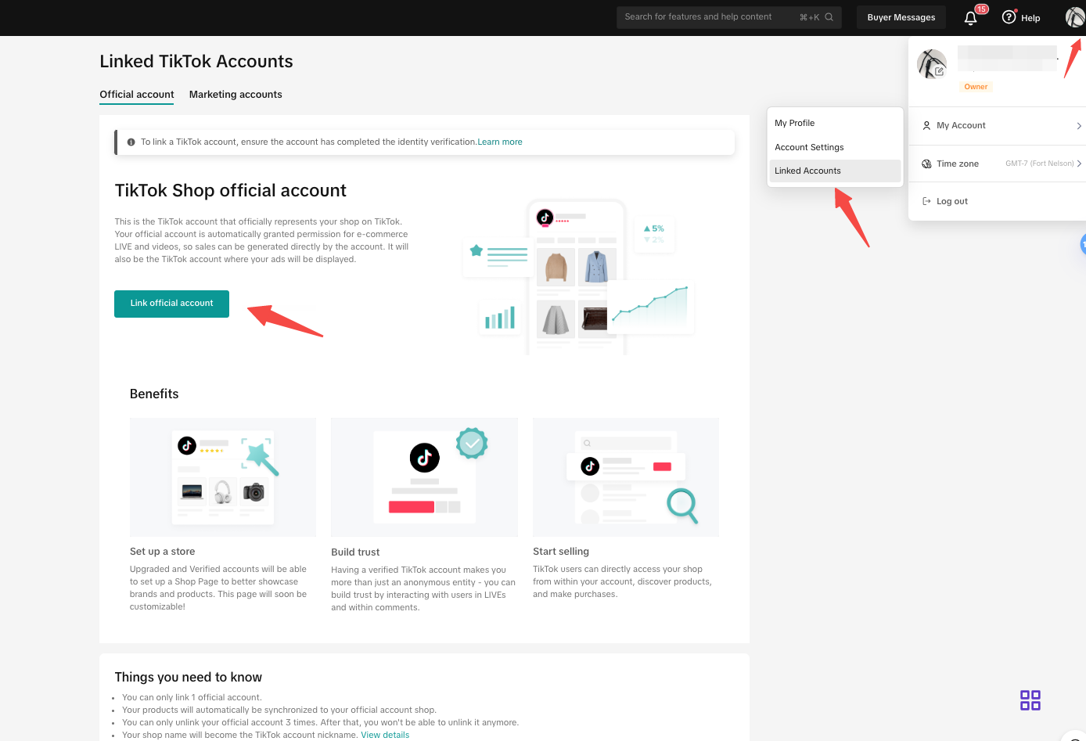Click the Build trust illustration
Image resolution: width=1086 pixels, height=741 pixels.
click(x=424, y=477)
